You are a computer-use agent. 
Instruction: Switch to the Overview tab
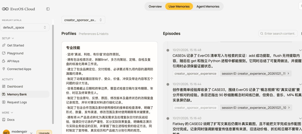pyautogui.click(x=155, y=7)
